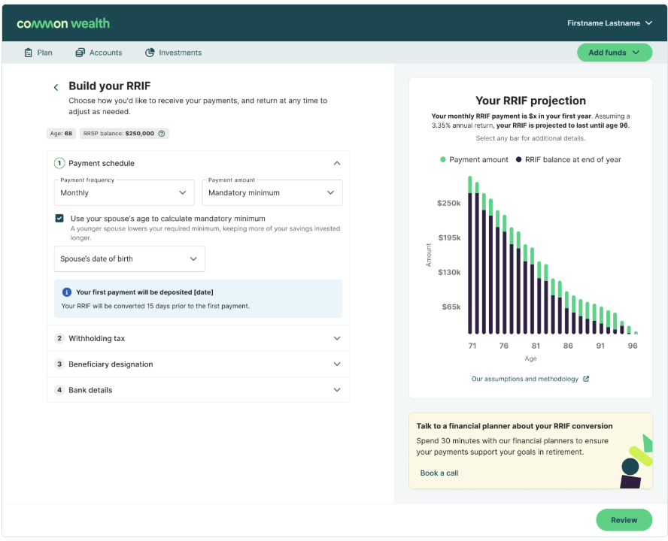Switch to the Accounts tab

click(99, 53)
